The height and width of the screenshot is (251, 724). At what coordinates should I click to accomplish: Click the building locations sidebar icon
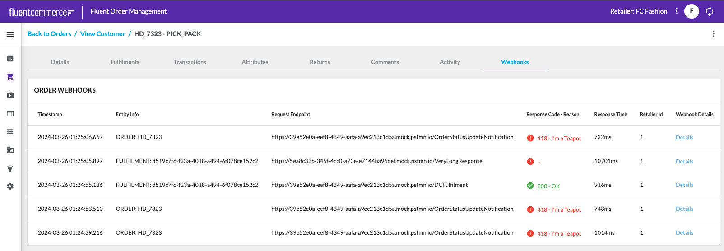pyautogui.click(x=10, y=150)
